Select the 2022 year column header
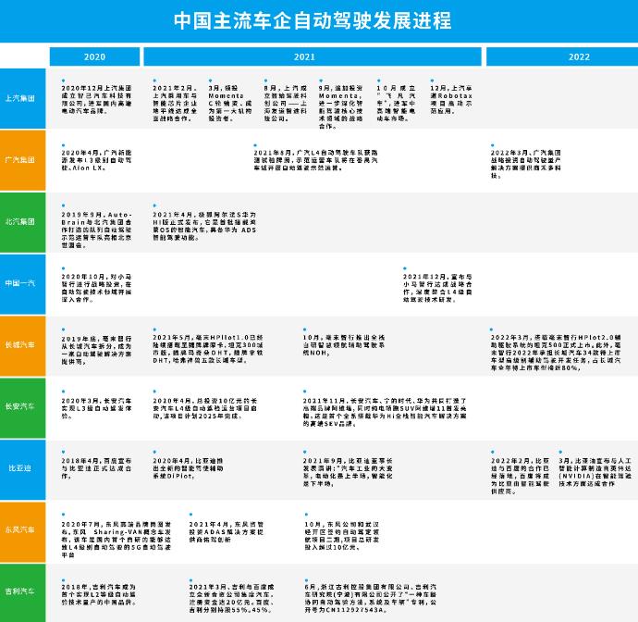 click(562, 56)
